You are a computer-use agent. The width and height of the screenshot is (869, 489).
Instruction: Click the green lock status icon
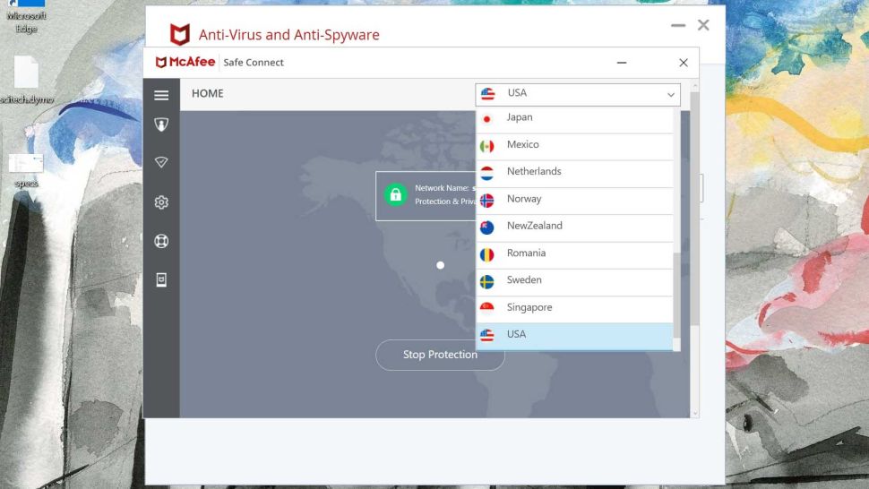pos(395,195)
